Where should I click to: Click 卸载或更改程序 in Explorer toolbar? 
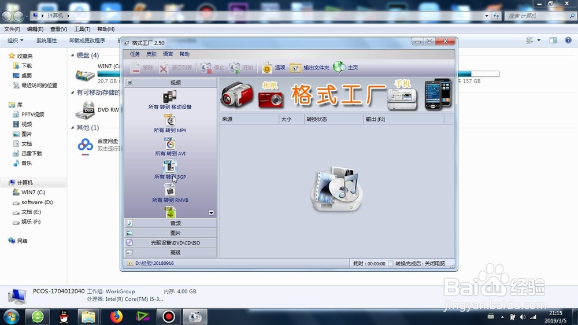tap(87, 40)
